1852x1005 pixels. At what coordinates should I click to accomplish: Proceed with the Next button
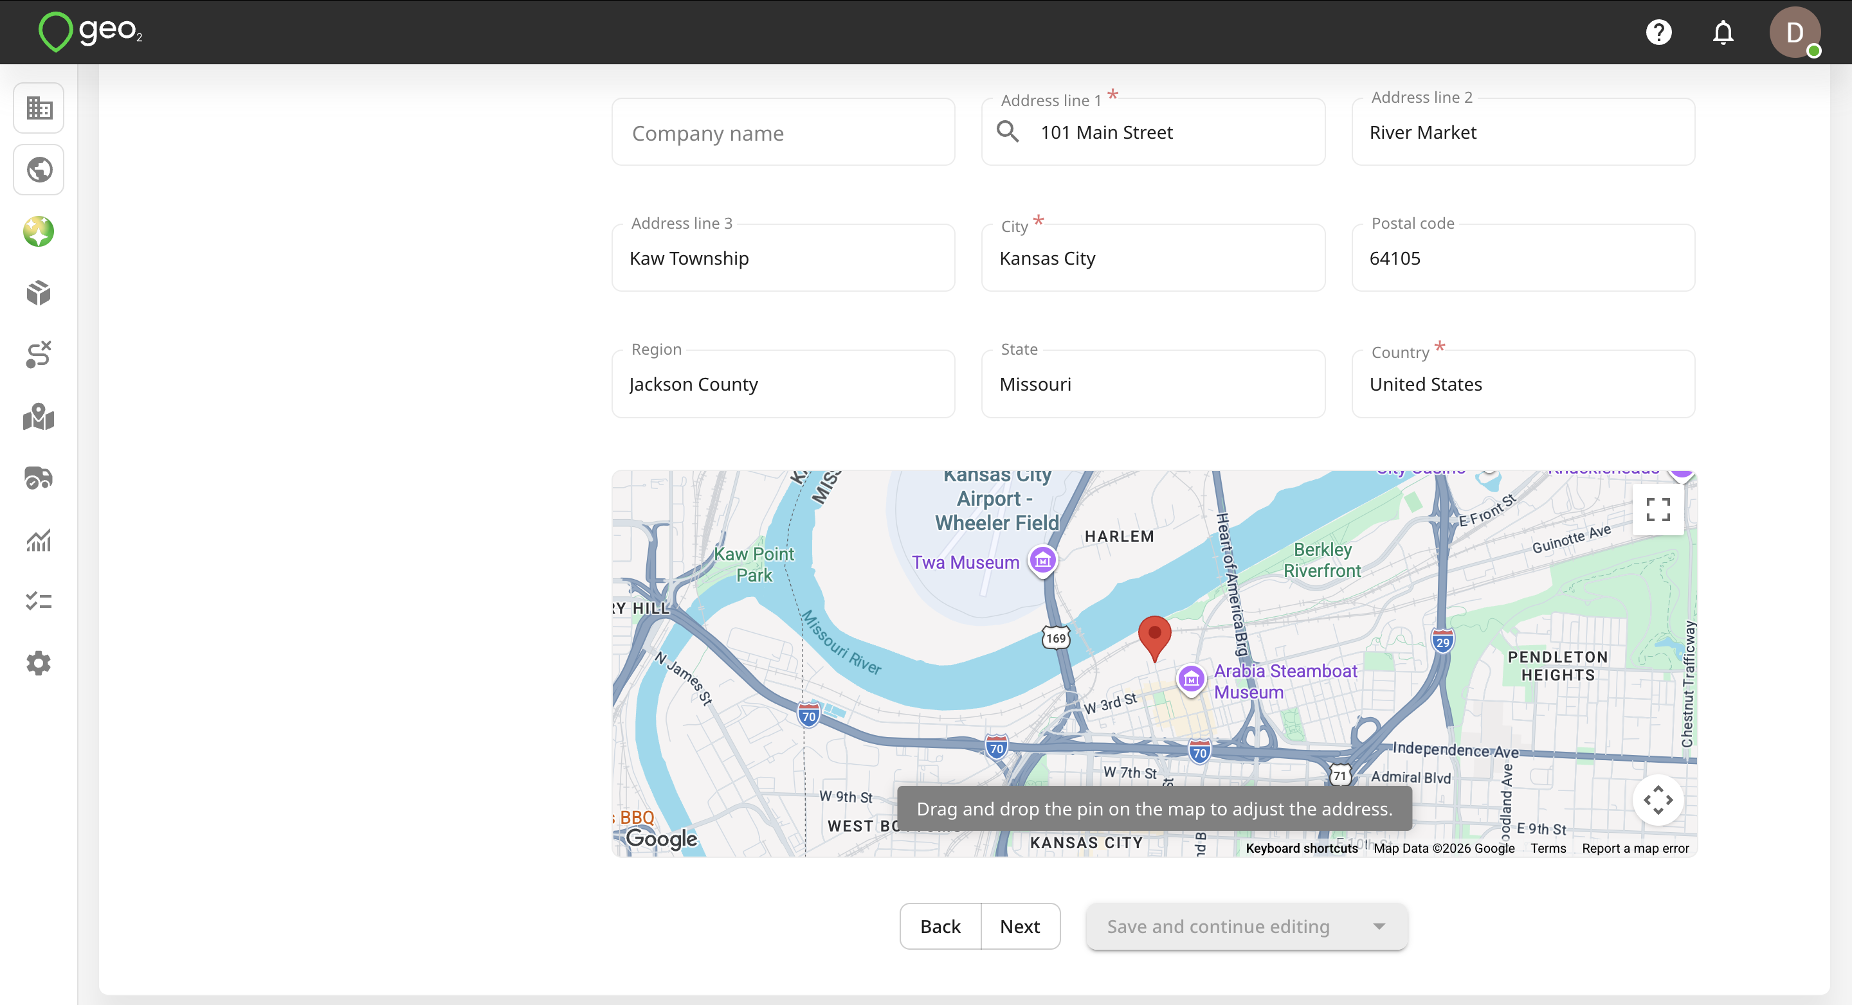tap(1019, 926)
